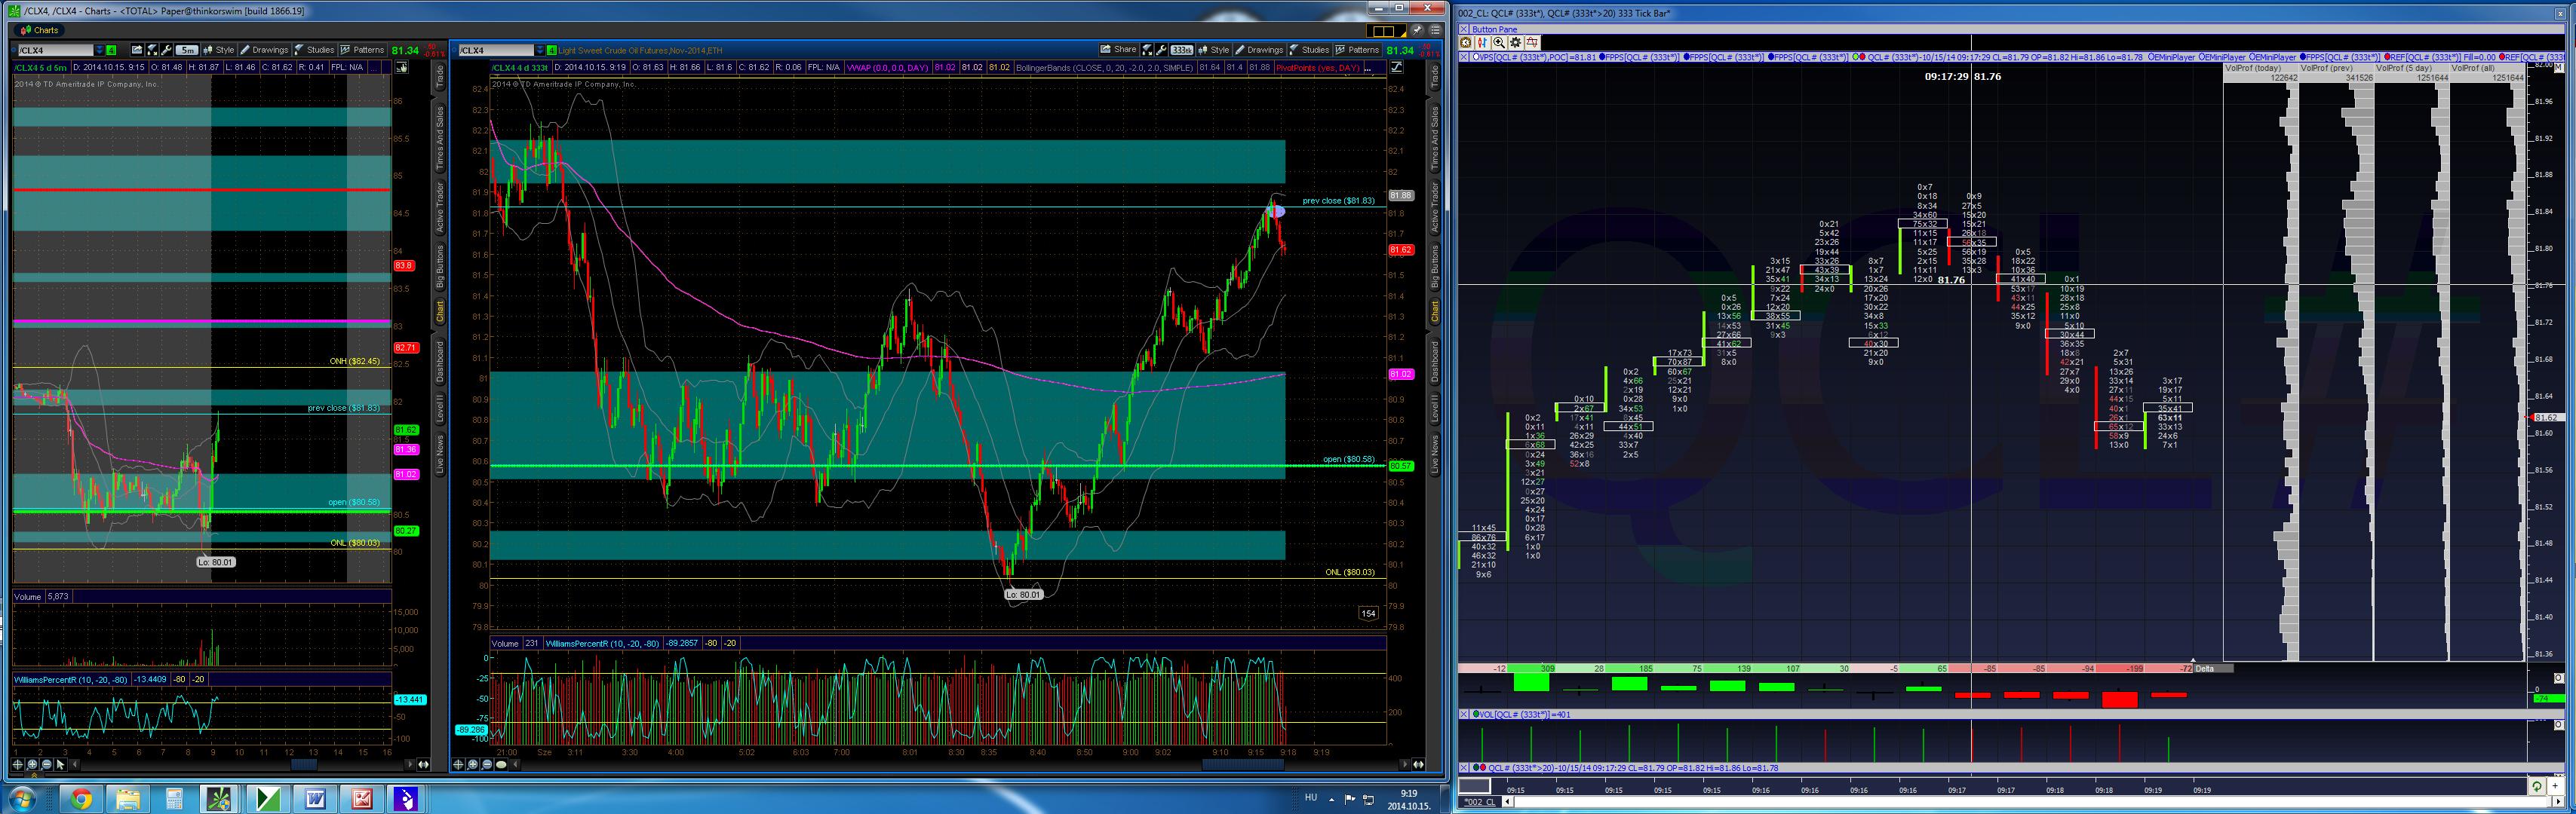Open the 5m timeframe selector in left chart
Screen dimensions: 2576x814
click(187, 50)
